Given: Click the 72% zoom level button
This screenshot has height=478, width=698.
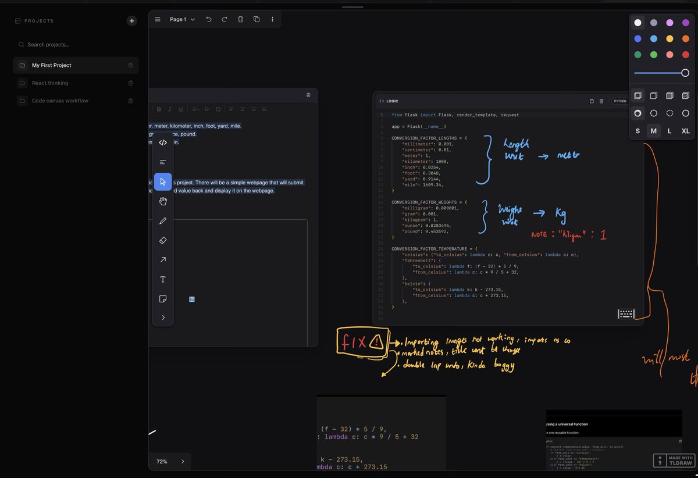Looking at the screenshot, I should pos(162,461).
